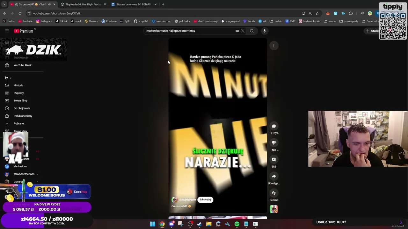Open the Windows Start menu
The height and width of the screenshot is (229, 408).
pos(153,224)
